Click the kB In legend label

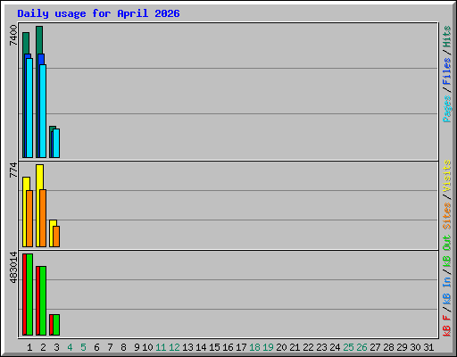pos(446,291)
